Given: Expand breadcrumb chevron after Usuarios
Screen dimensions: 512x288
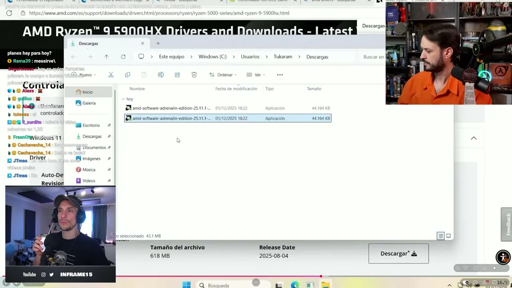Looking at the screenshot, I should pyautogui.click(x=267, y=57).
